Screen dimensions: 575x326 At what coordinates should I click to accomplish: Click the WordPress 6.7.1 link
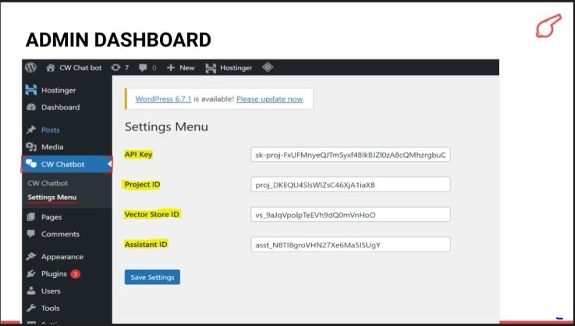pos(163,99)
